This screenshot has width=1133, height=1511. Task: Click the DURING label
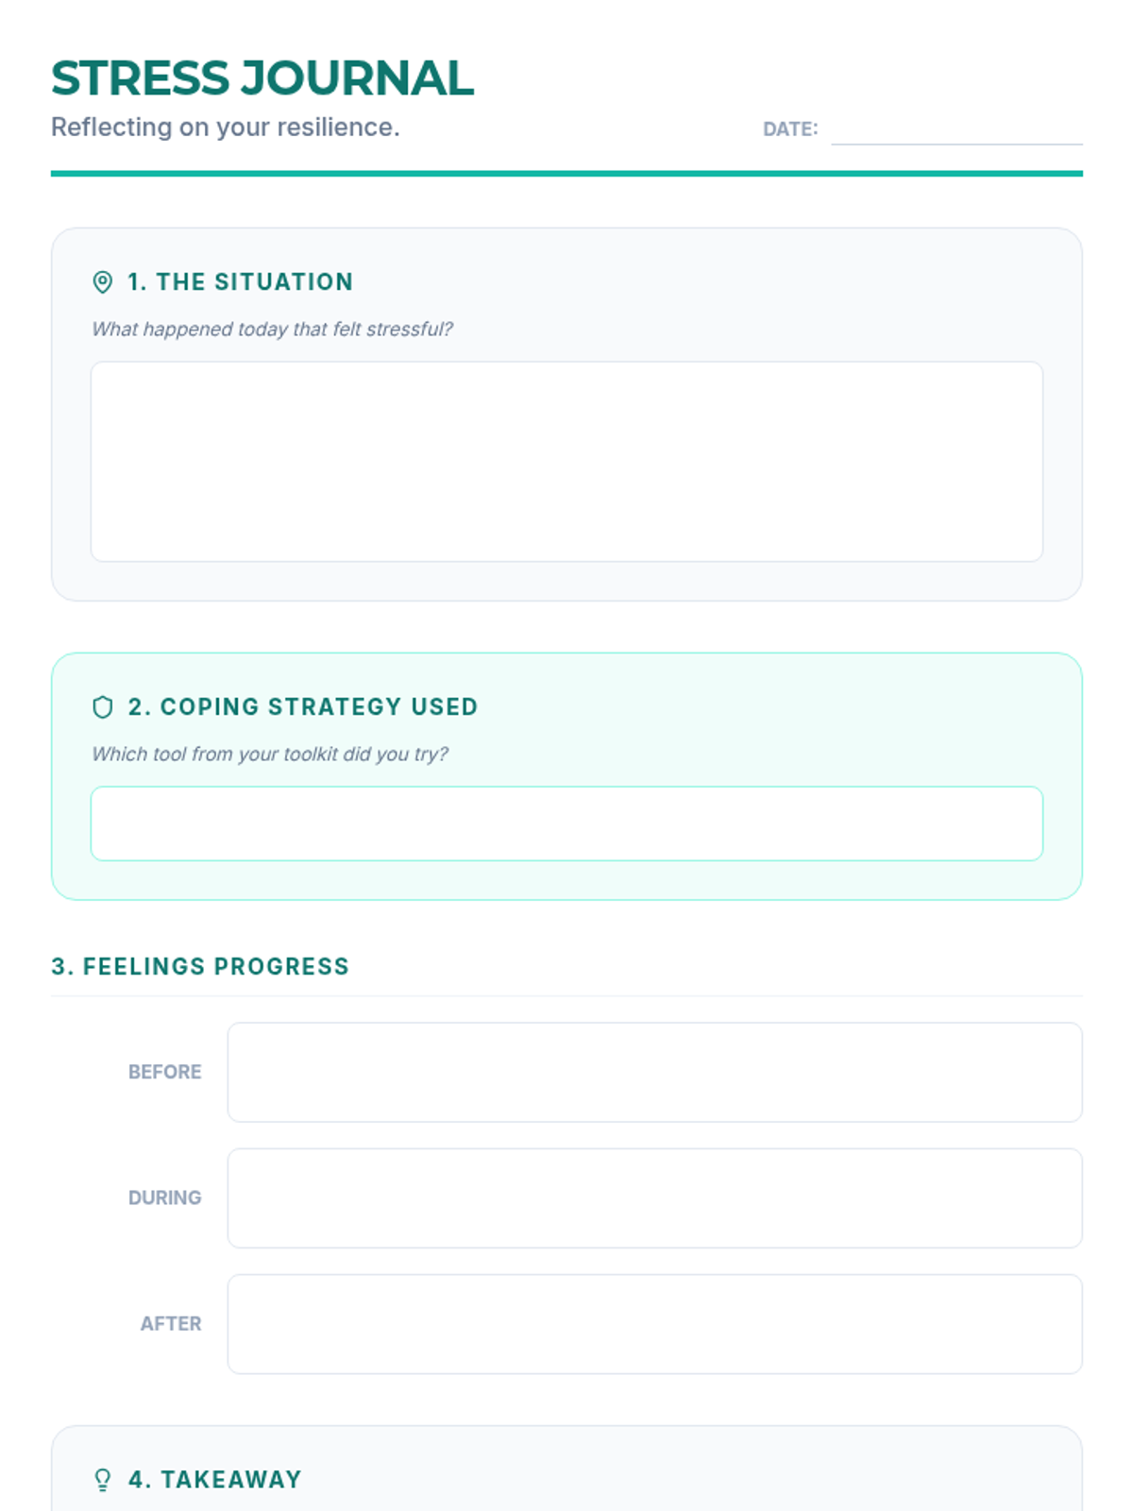[165, 1197]
